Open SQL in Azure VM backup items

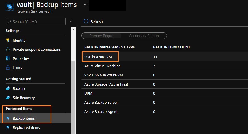[98, 57]
